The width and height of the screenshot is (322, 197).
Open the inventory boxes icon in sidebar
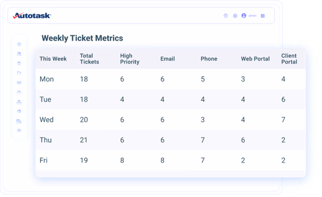19,102
